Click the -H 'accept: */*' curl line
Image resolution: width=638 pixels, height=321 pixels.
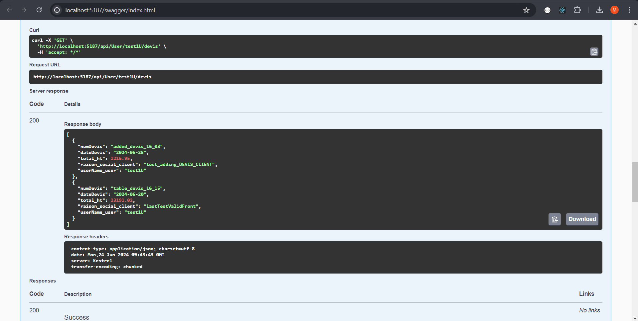tap(59, 52)
